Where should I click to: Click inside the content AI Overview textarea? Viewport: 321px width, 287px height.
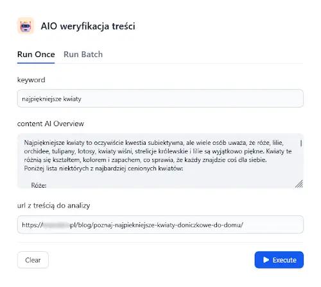click(160, 161)
